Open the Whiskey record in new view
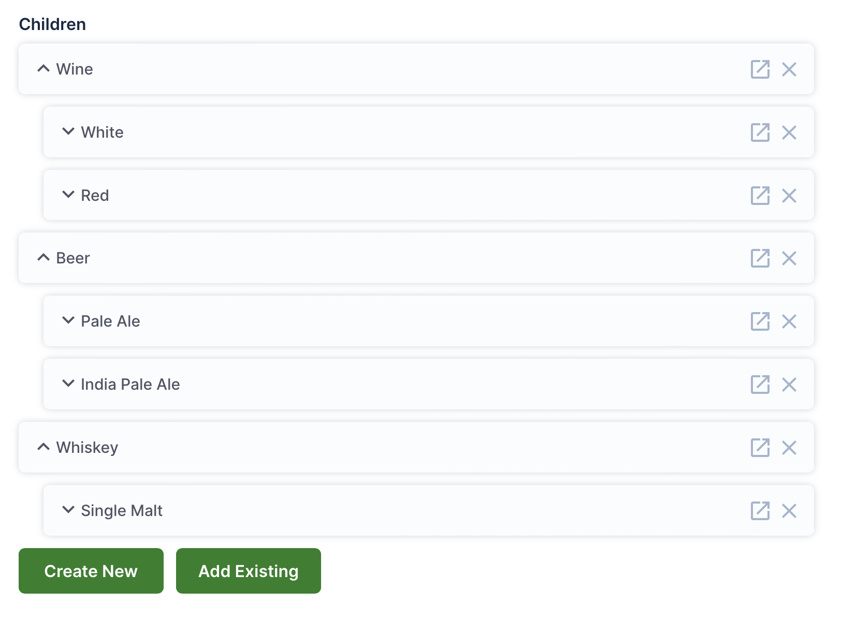The width and height of the screenshot is (841, 619). point(760,448)
